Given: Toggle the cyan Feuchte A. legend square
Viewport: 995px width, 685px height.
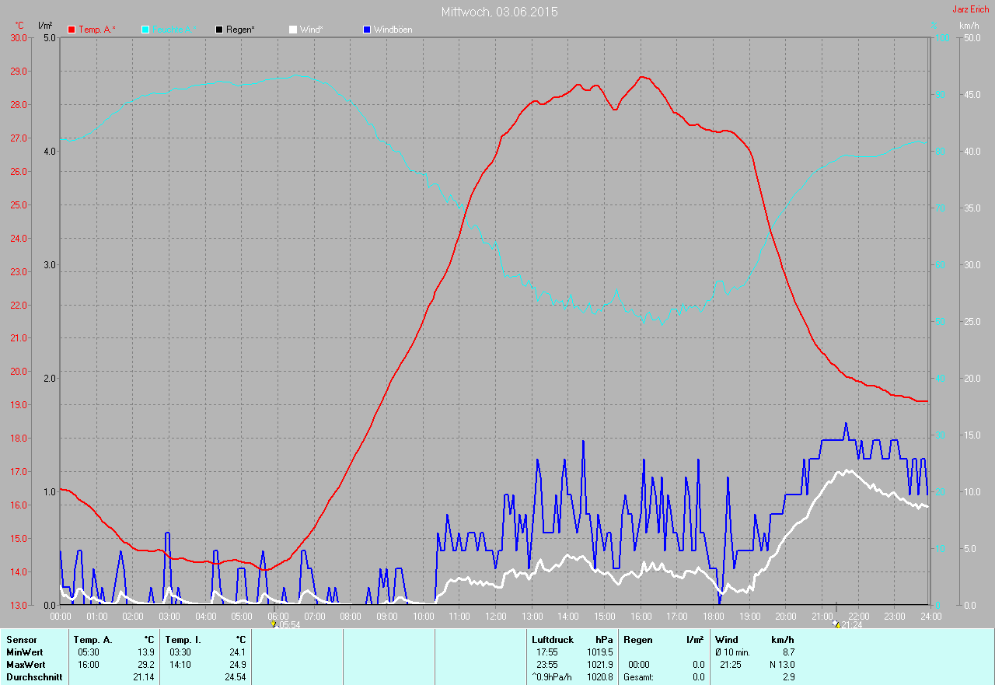Looking at the screenshot, I should (x=145, y=30).
